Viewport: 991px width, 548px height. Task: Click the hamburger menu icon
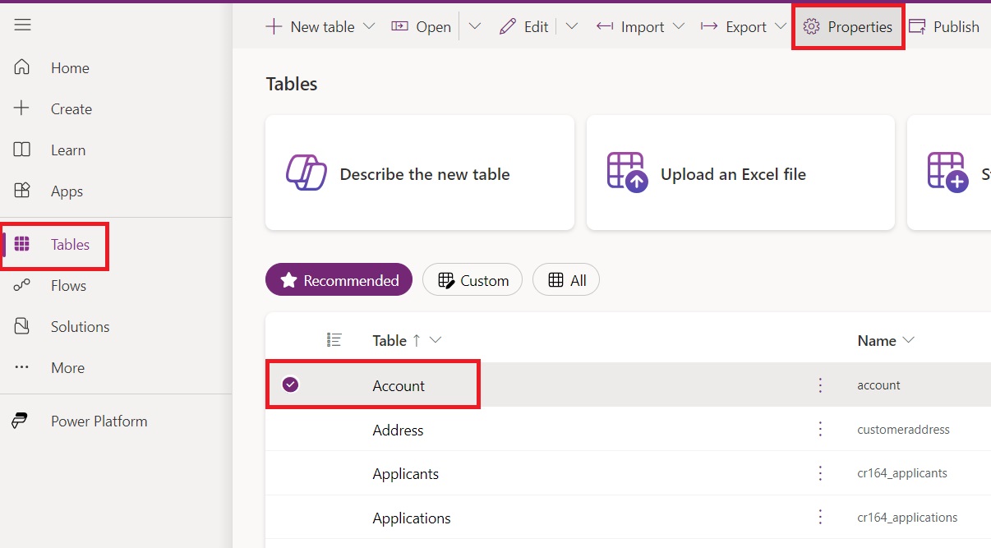point(22,25)
